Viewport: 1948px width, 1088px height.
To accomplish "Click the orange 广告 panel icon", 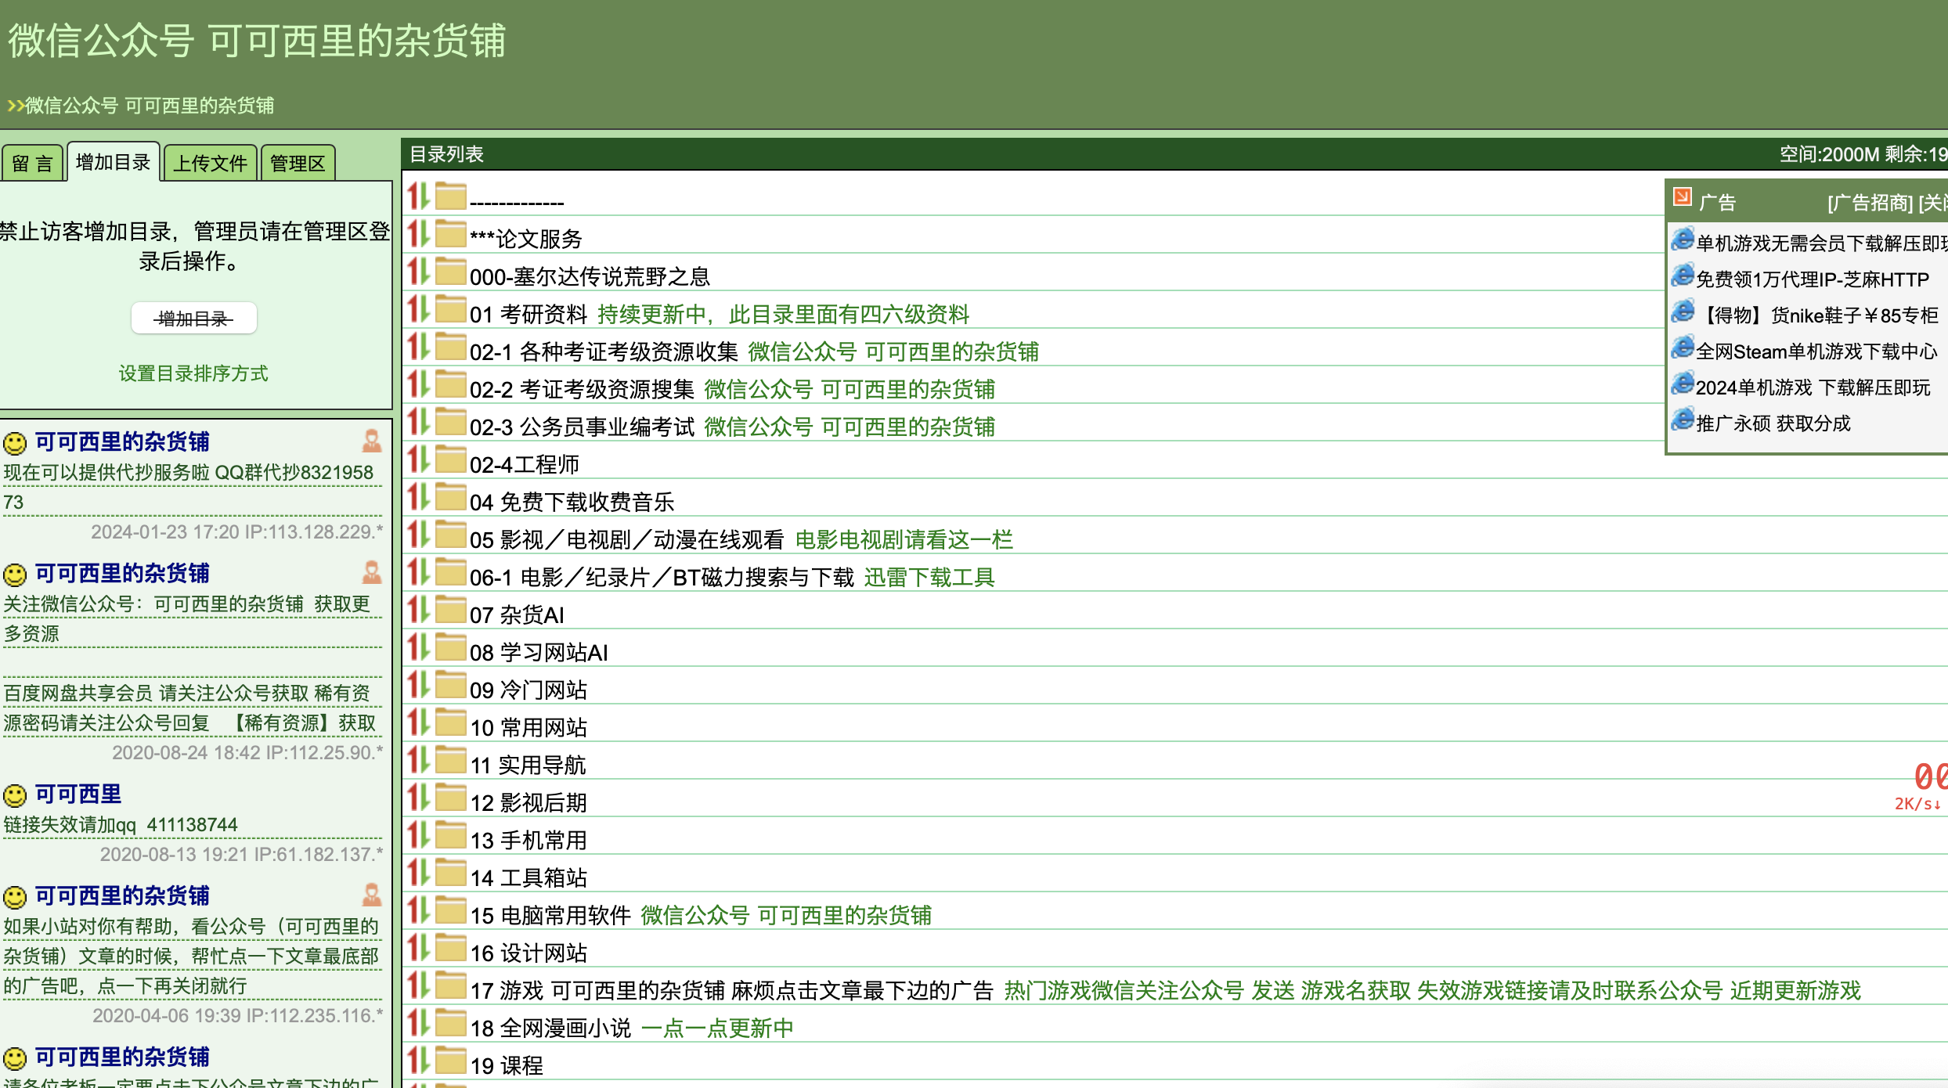I will (x=1682, y=197).
